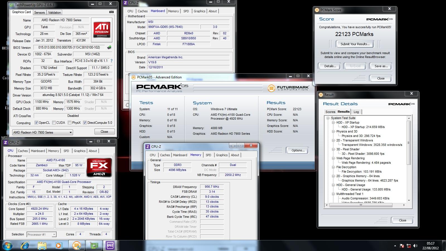Save the BIOS with the green chip icon
This screenshot has width=446, height=251.
click(x=109, y=47)
